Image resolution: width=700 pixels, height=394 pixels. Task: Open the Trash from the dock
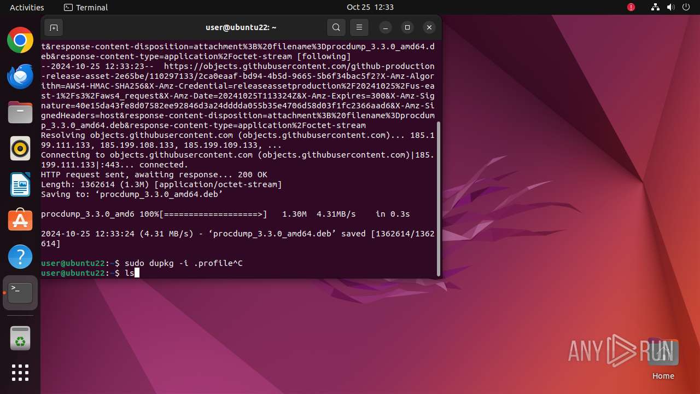click(20, 338)
